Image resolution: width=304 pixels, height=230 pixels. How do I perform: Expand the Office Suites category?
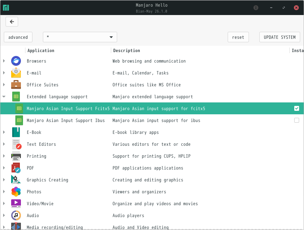[4, 85]
